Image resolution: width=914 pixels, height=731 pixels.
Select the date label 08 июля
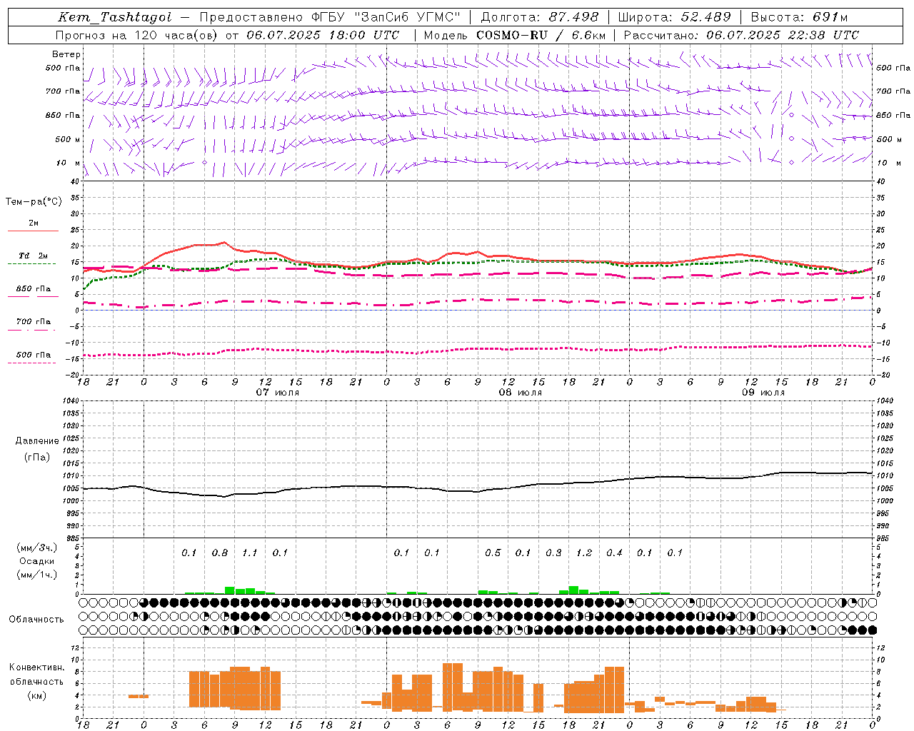[521, 393]
